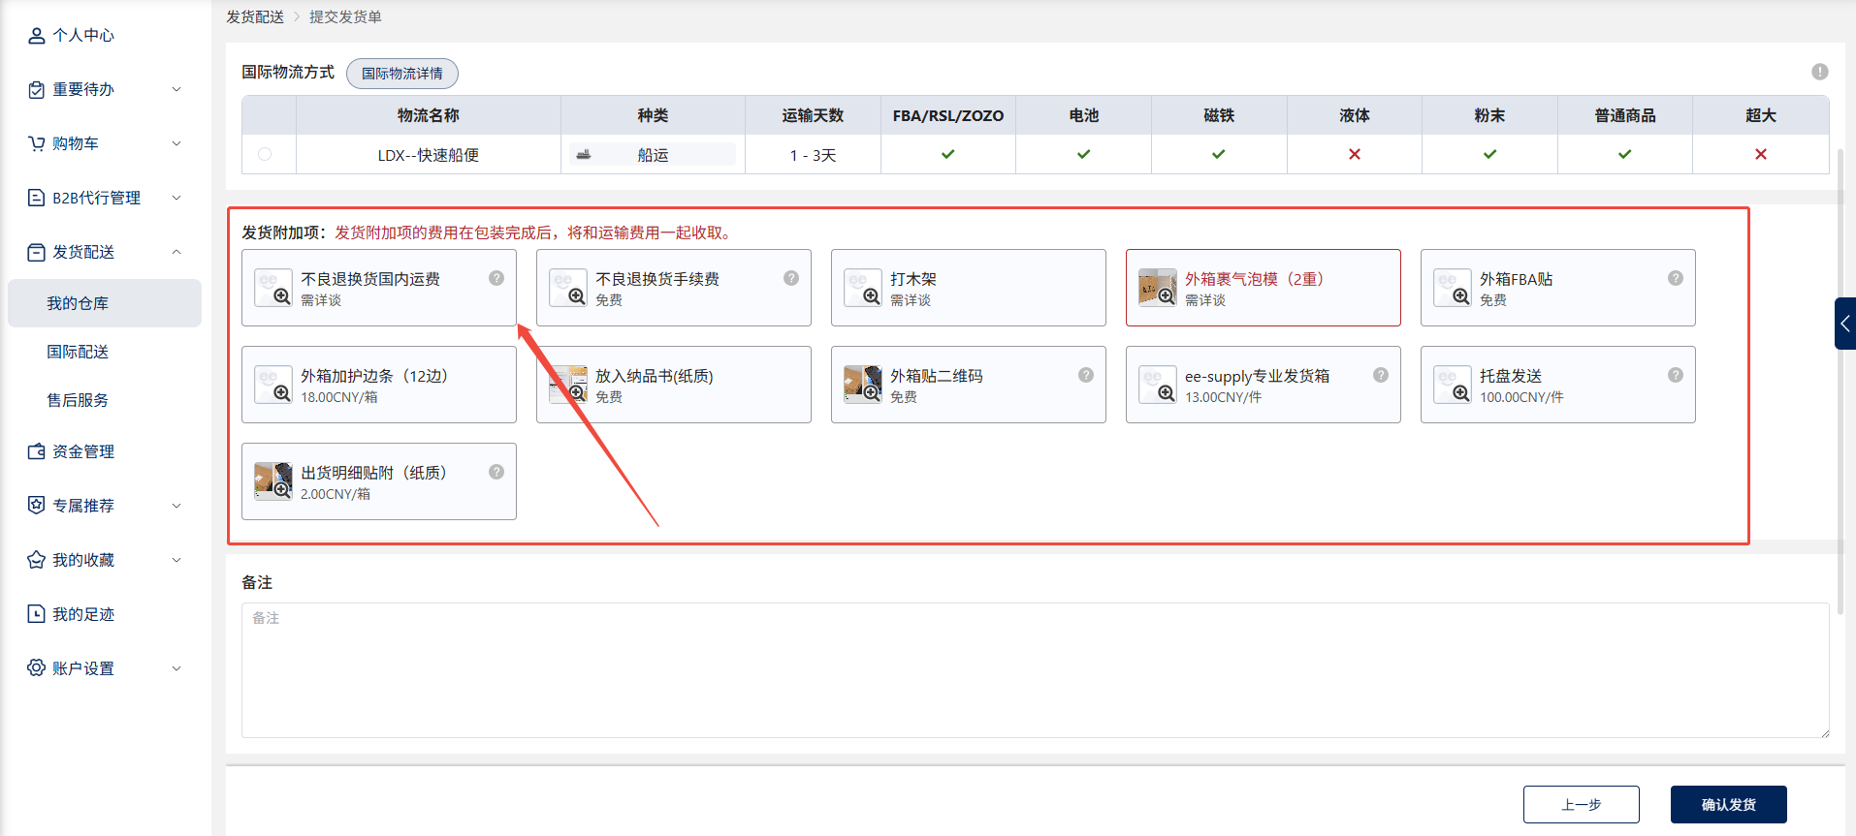Image resolution: width=1856 pixels, height=836 pixels.
Task: Click into the 备注 textarea
Action: [1036, 670]
